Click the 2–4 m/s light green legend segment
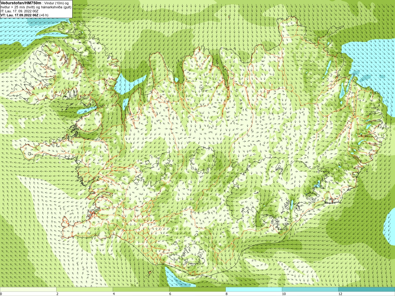The height and width of the screenshot is (296, 395). tap(85, 290)
